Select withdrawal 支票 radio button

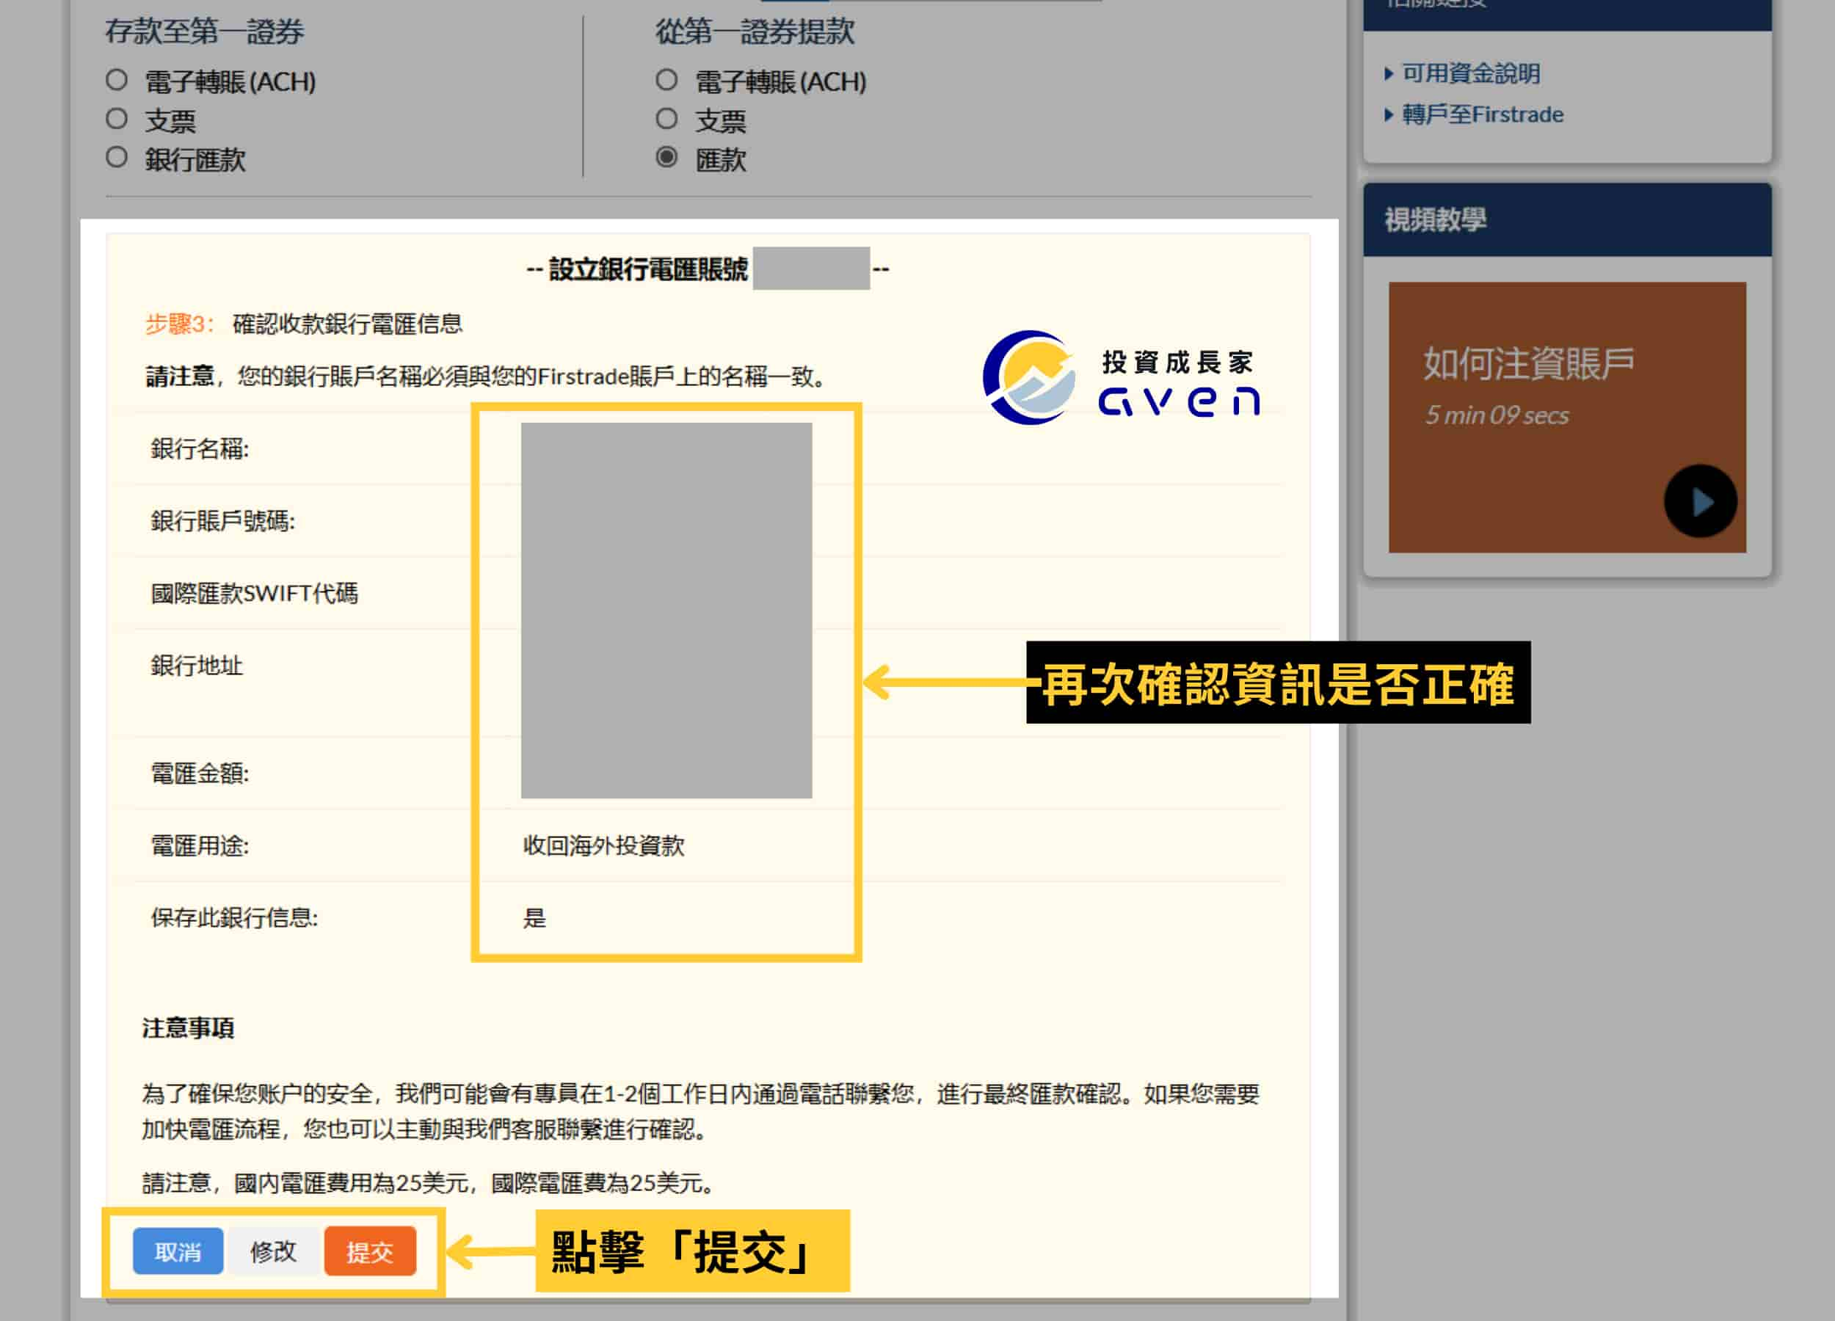tap(666, 119)
